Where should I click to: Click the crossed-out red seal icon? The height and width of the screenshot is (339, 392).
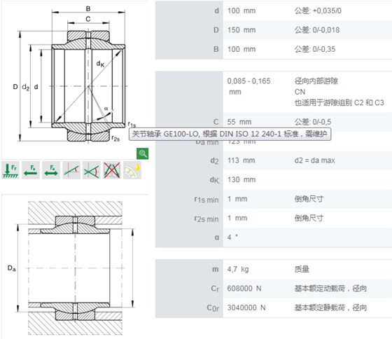click(x=112, y=170)
